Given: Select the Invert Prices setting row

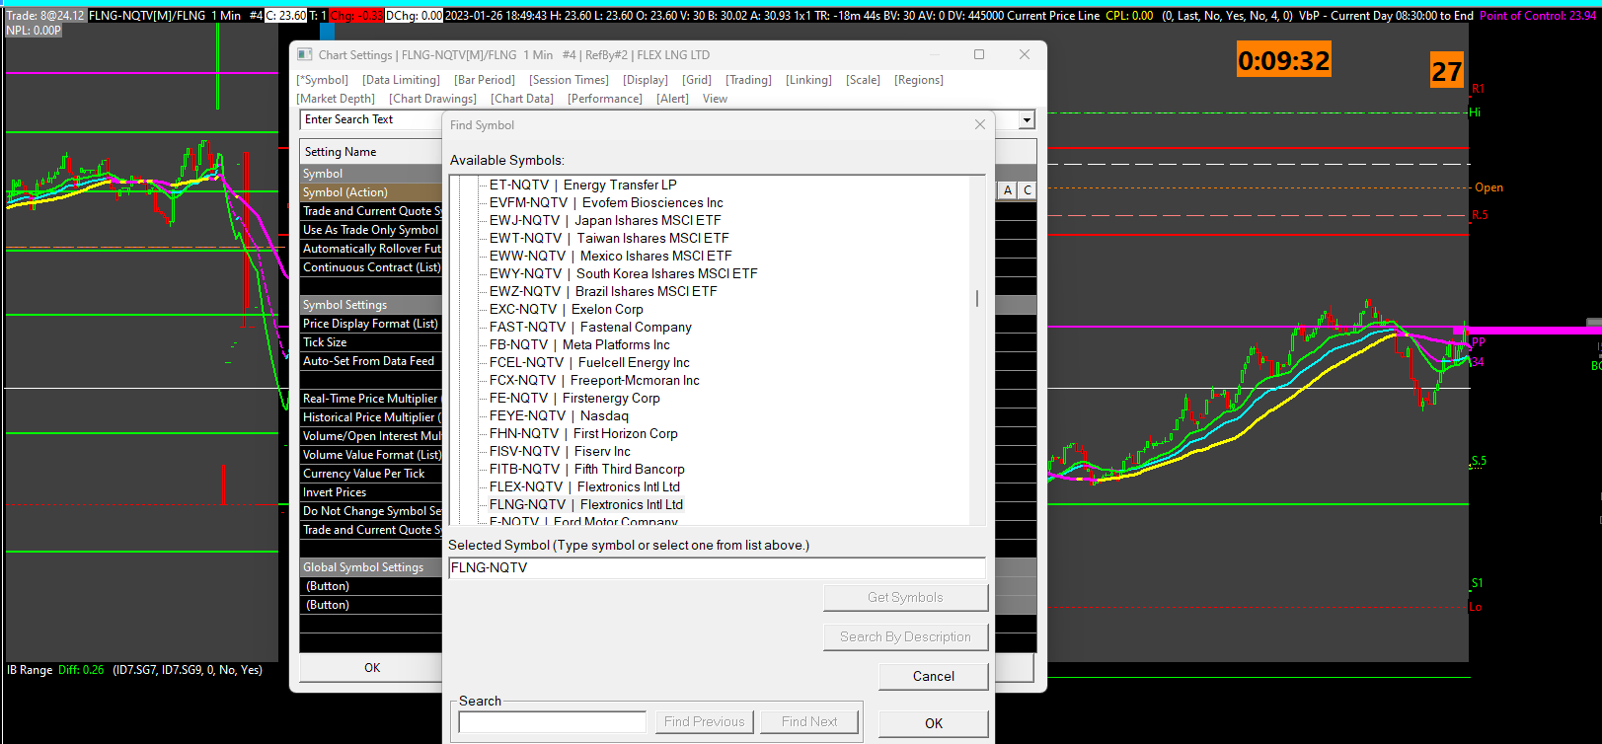Looking at the screenshot, I should (x=371, y=492).
